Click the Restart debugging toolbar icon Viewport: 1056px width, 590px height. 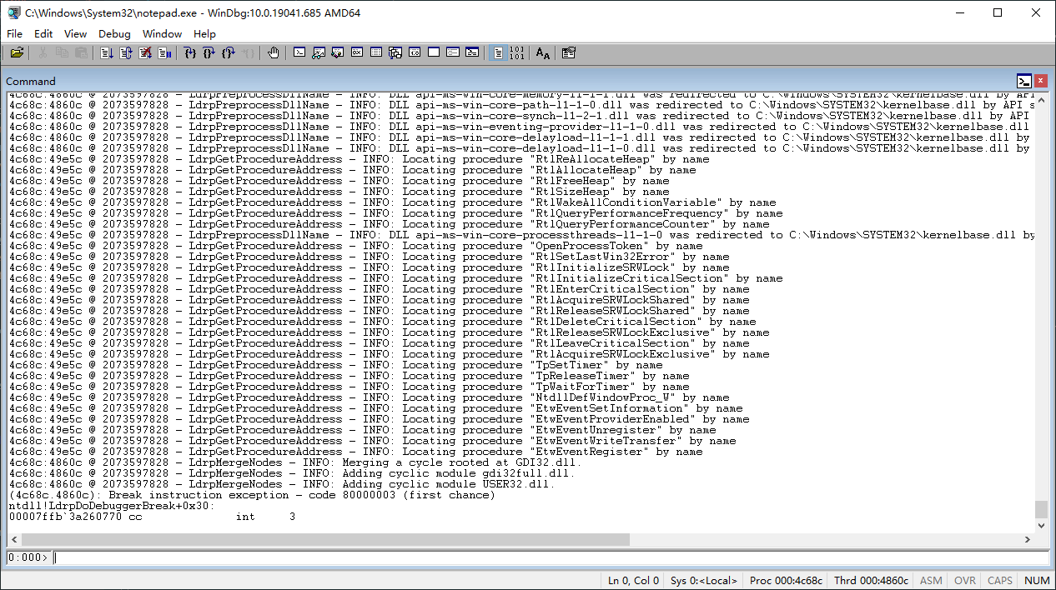click(125, 52)
